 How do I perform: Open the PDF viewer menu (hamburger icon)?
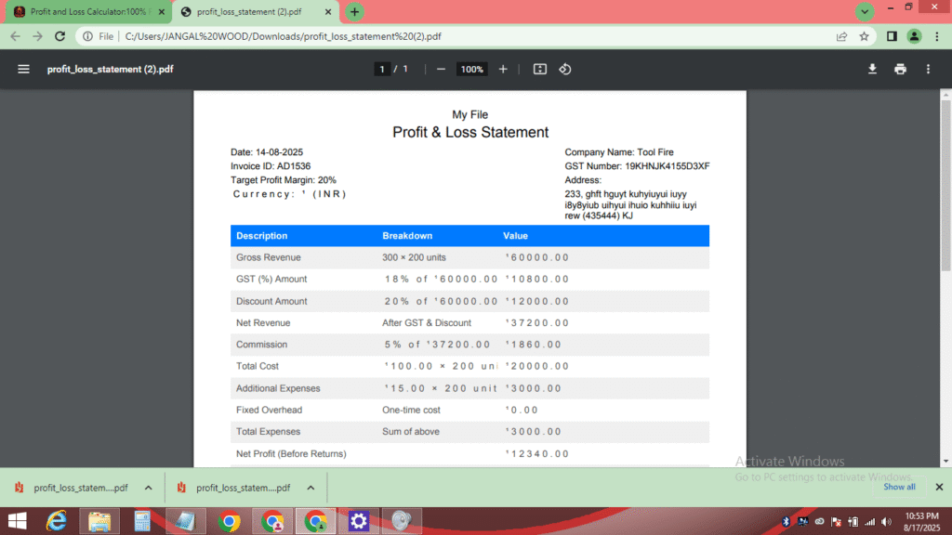point(23,69)
